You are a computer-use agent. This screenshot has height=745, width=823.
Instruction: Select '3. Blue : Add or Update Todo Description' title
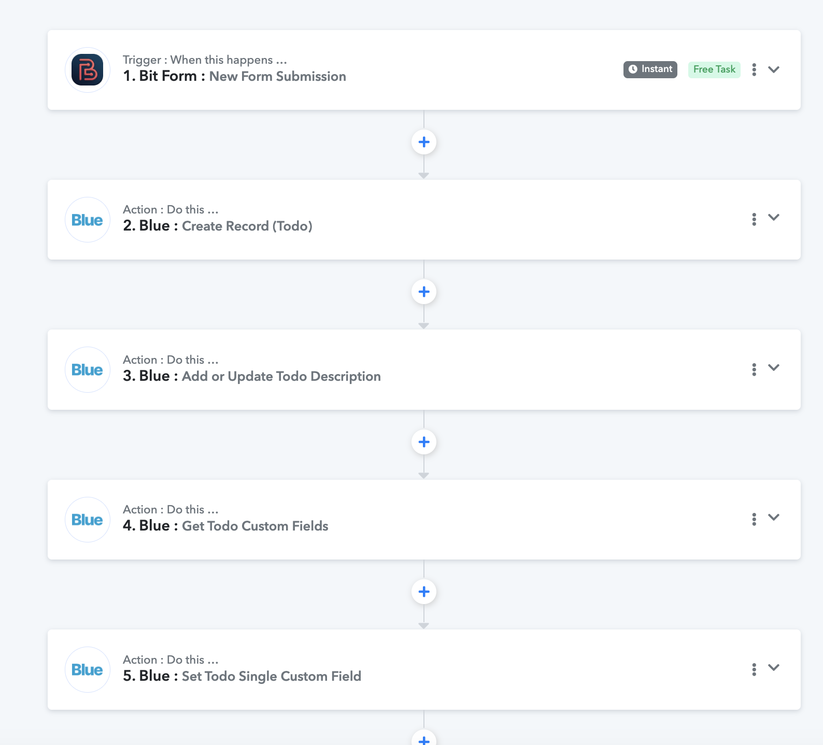pos(252,376)
